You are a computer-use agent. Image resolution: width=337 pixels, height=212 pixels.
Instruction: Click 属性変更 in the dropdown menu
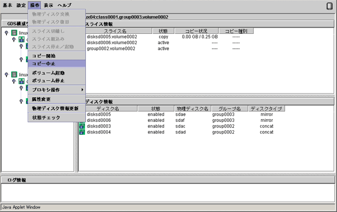point(41,99)
